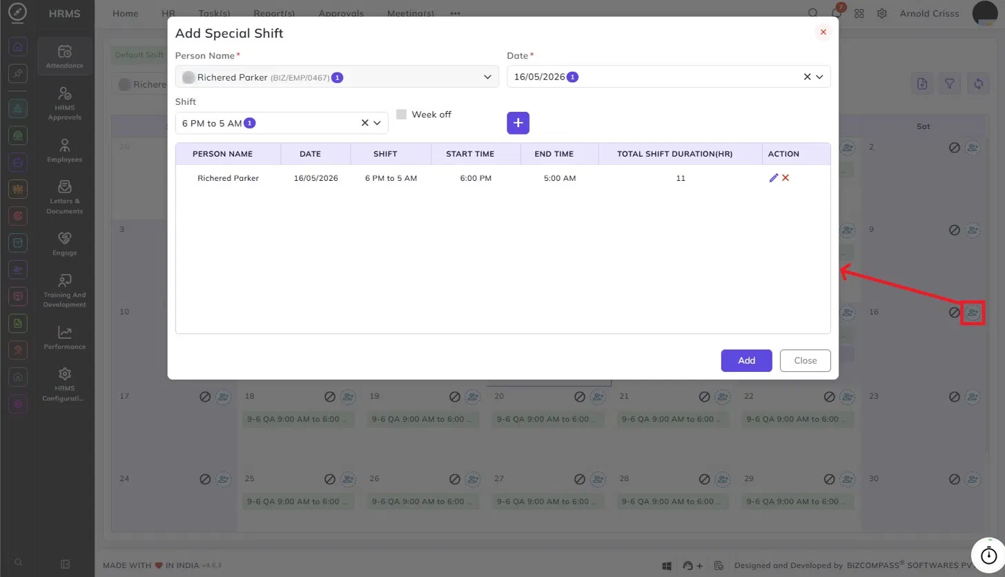Screen dimensions: 1005x577
Task: Close the Add Special Shift dialog
Action: tap(823, 32)
